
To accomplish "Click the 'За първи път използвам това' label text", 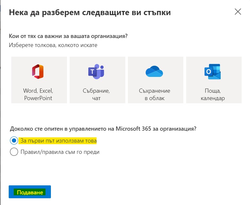I will (x=59, y=141).
